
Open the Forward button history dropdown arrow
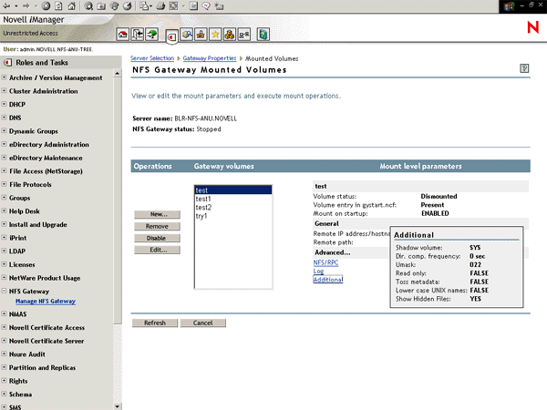point(36,6)
